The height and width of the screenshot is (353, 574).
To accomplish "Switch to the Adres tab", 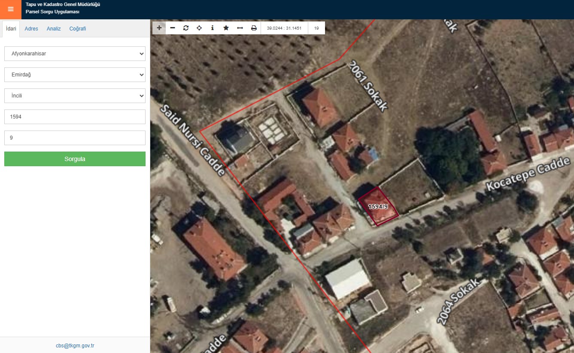I will point(31,29).
